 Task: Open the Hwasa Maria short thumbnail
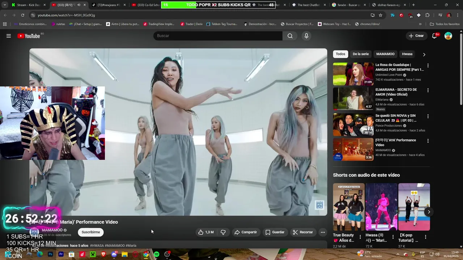381,207
